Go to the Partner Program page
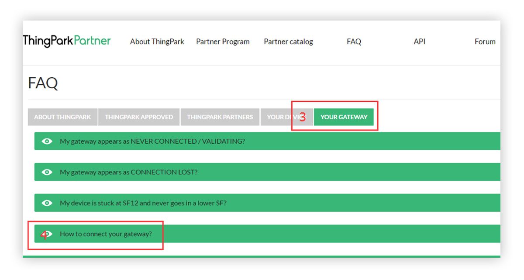Viewport: 524px width, 280px height. pos(223,41)
